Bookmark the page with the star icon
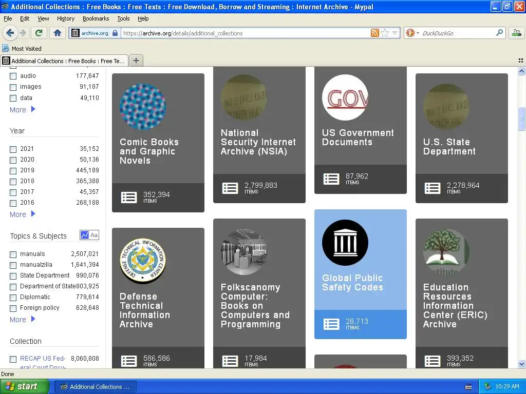The width and height of the screenshot is (526, 394). [385, 33]
